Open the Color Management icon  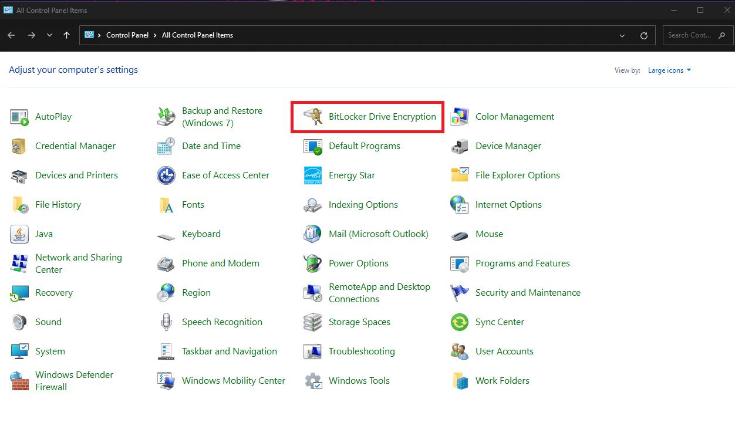(x=460, y=117)
